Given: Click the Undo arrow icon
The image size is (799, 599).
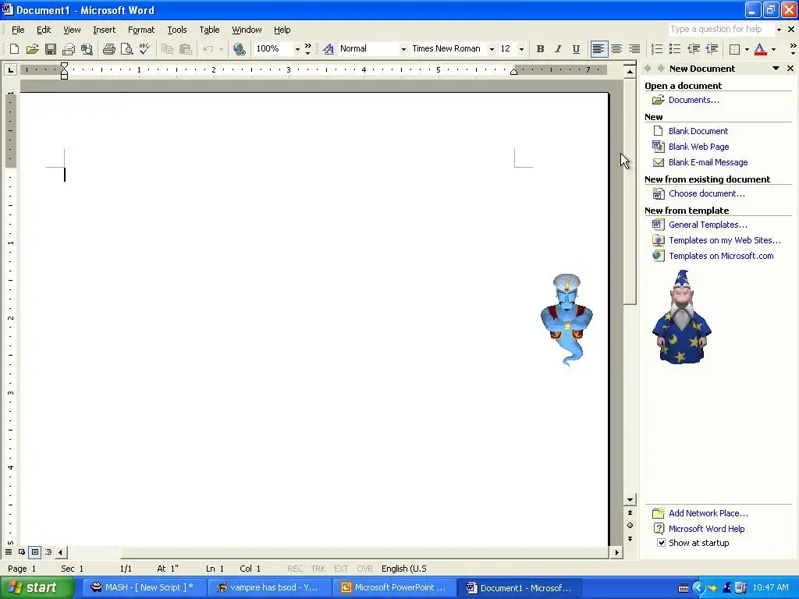Looking at the screenshot, I should (208, 49).
